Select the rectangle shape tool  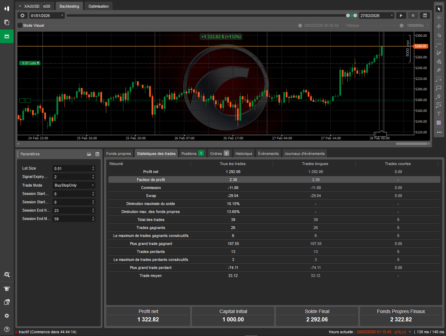tap(439, 88)
